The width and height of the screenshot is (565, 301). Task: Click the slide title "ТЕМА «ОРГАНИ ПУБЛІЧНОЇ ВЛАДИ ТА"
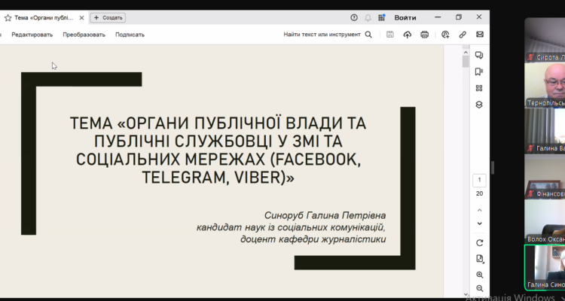218,123
